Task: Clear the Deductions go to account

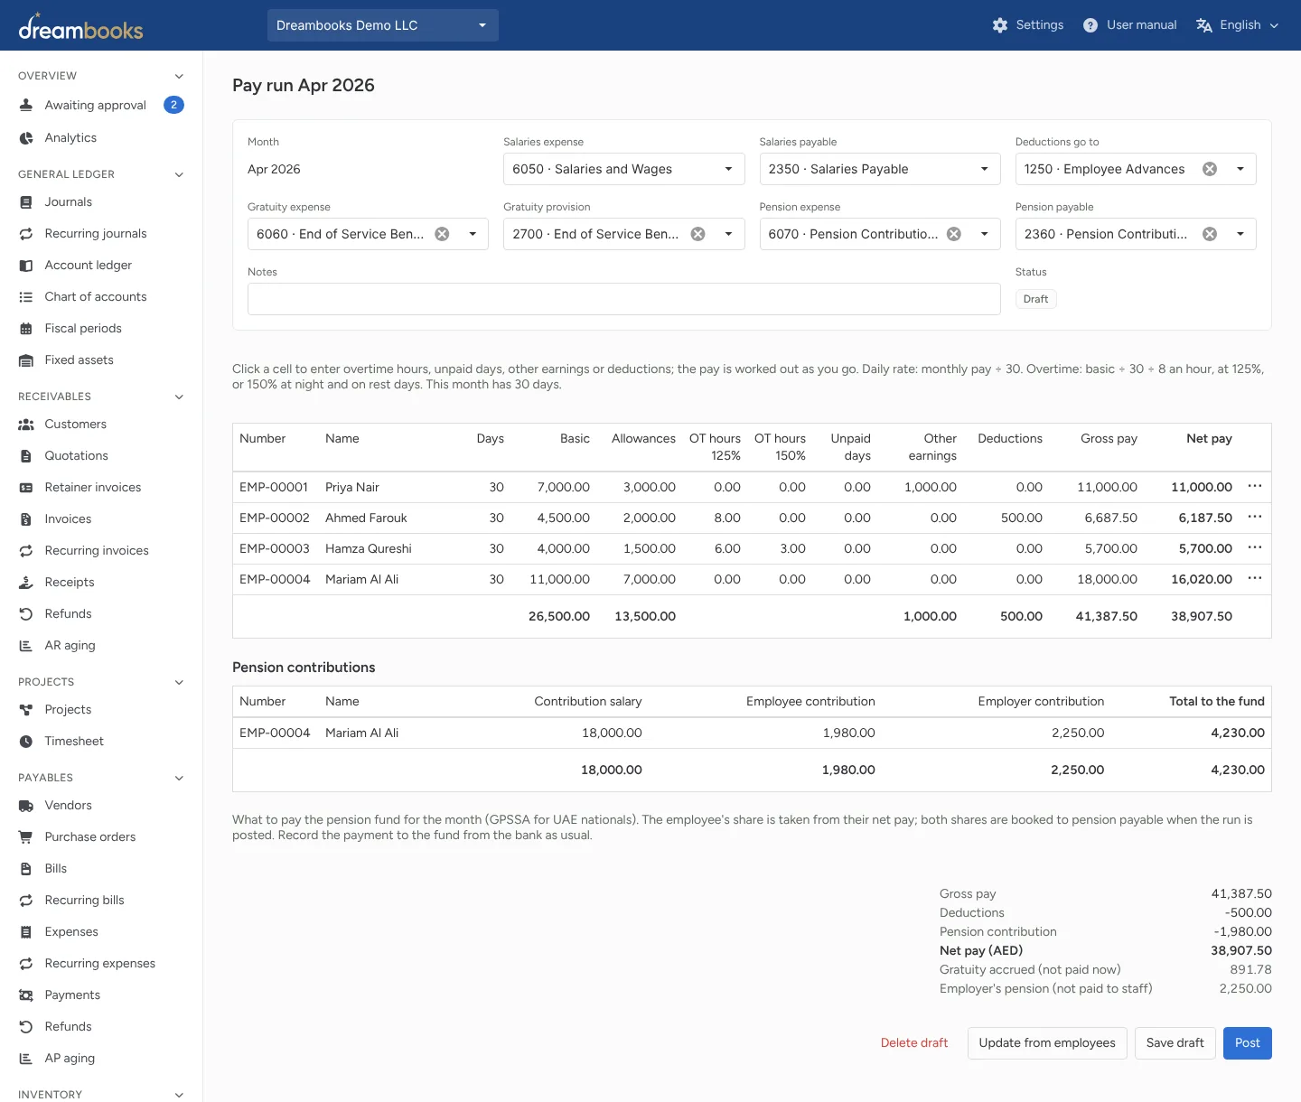Action: tap(1210, 169)
